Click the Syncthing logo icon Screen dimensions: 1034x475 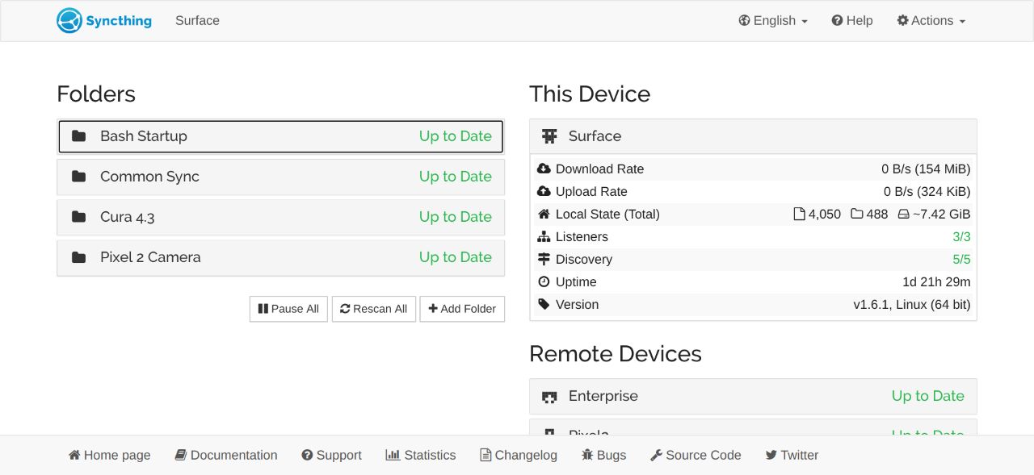point(69,21)
